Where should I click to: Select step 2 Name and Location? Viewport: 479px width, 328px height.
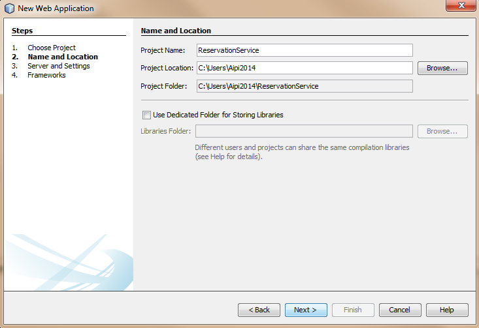[63, 57]
